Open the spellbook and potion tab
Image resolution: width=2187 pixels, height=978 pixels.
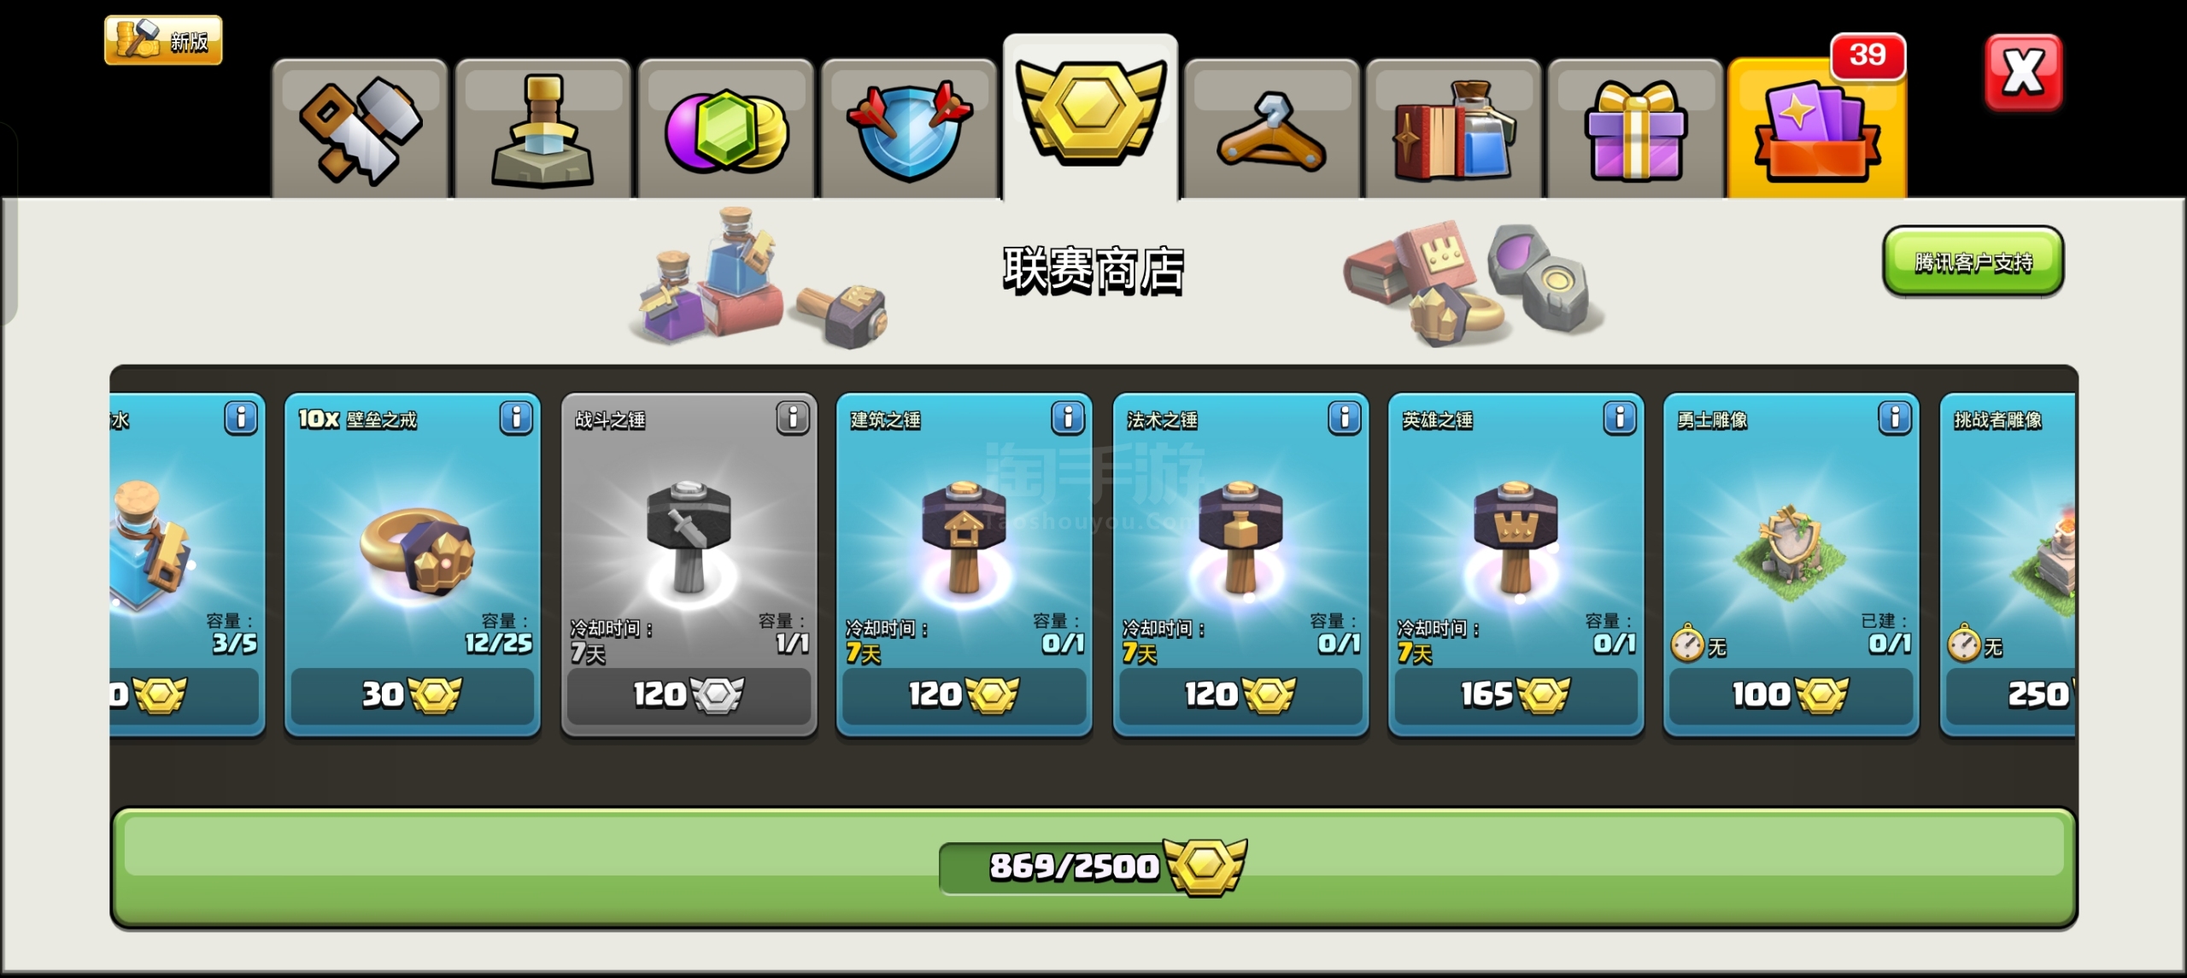pos(1454,128)
